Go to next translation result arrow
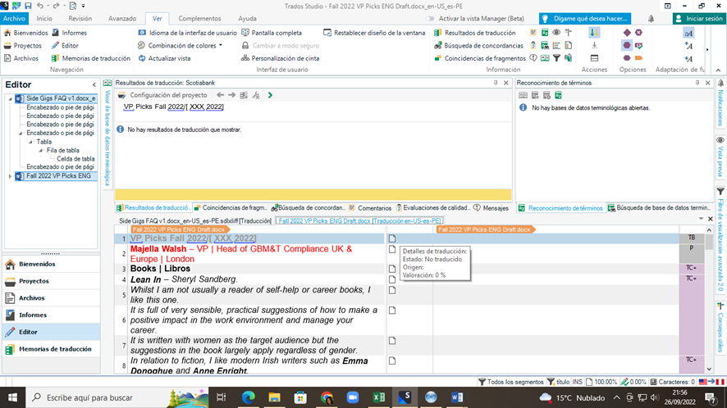The image size is (727, 408). point(232,95)
